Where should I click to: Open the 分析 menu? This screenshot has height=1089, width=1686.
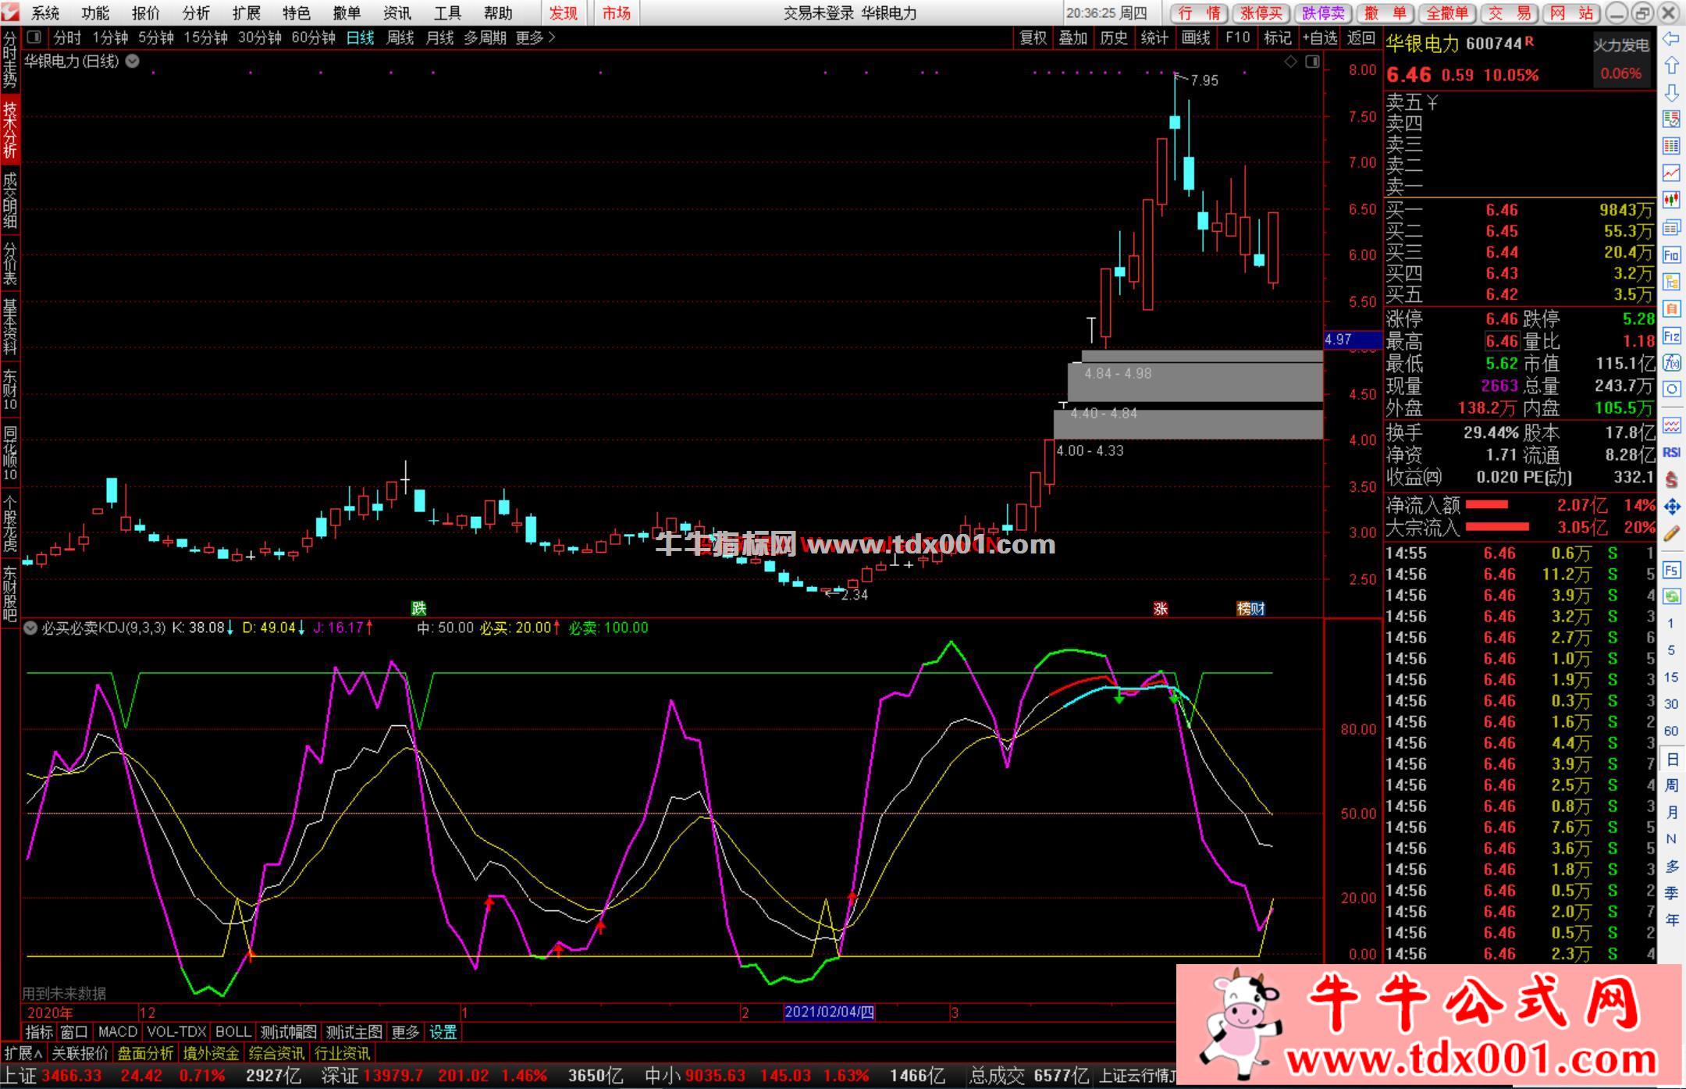[196, 13]
